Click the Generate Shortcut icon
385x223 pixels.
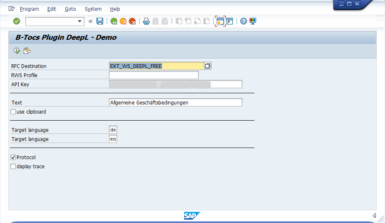[x=230, y=21]
